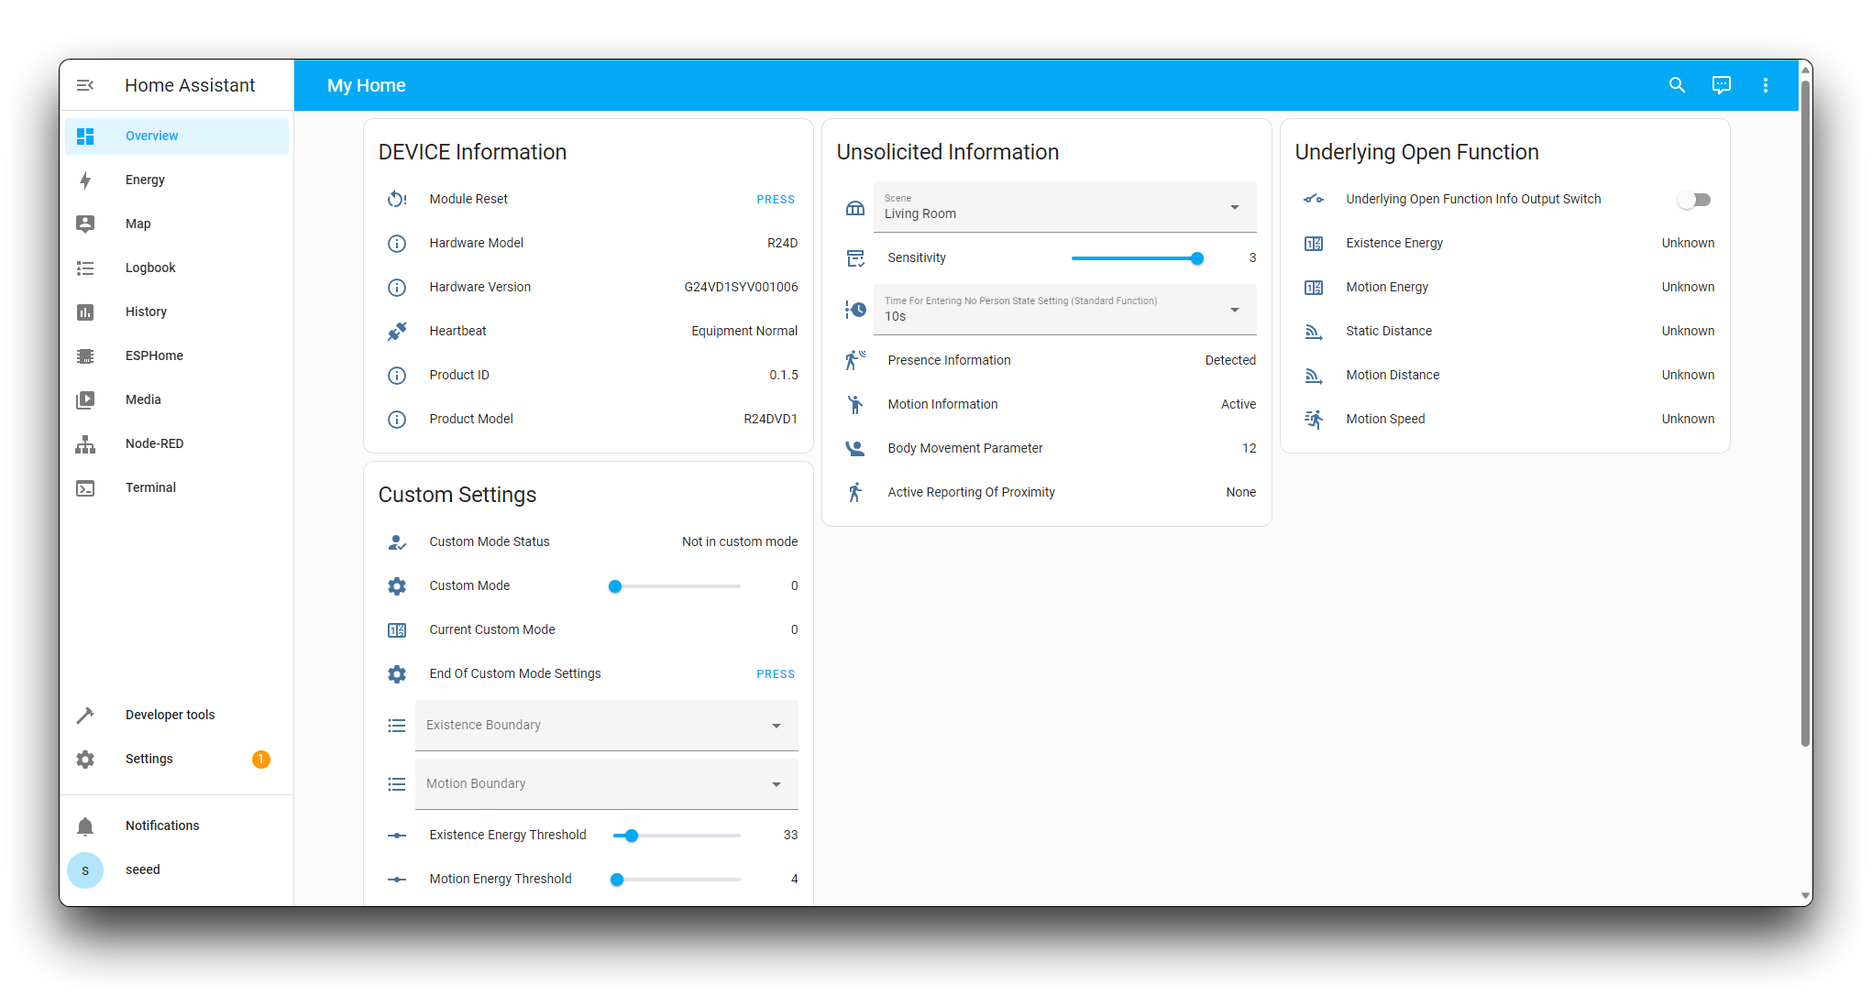Click the search magnifier icon in header

coord(1677,85)
